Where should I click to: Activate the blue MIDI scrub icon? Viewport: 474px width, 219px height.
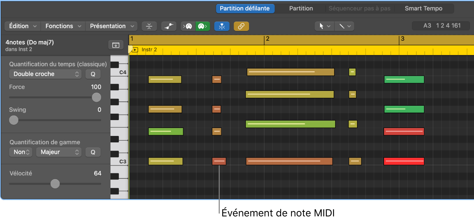(x=222, y=26)
